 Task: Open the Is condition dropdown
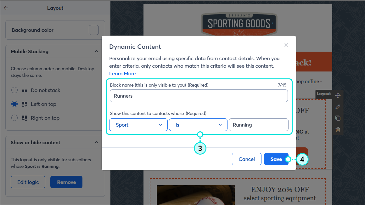198,125
